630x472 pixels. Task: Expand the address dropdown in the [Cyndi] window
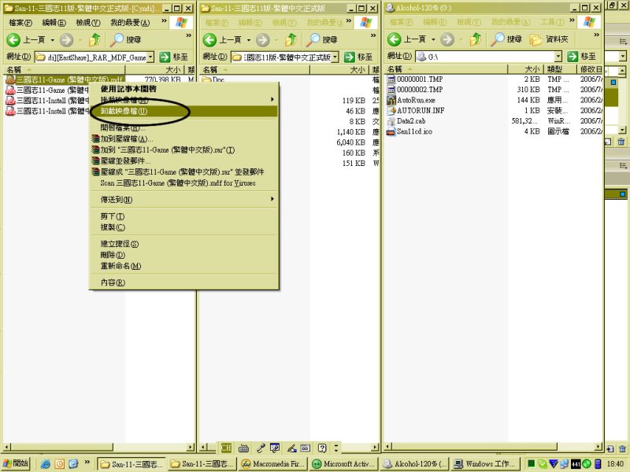(150, 57)
